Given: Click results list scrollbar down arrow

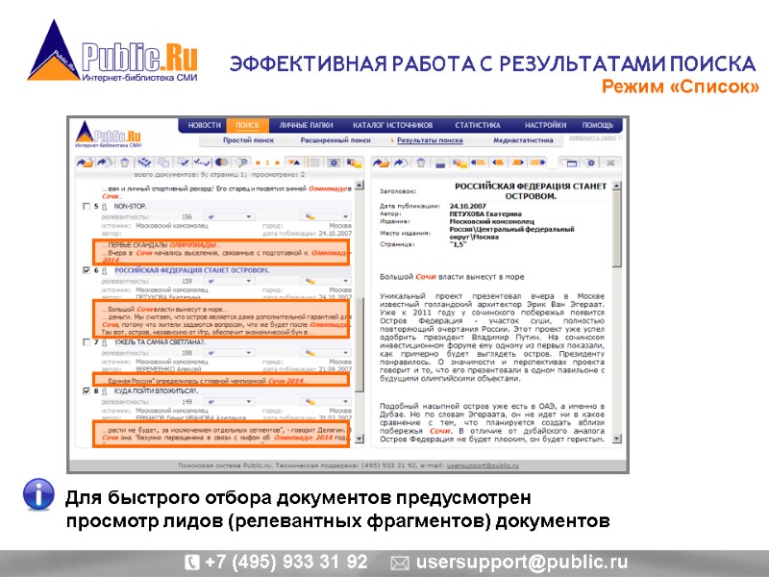Looking at the screenshot, I should click(360, 439).
